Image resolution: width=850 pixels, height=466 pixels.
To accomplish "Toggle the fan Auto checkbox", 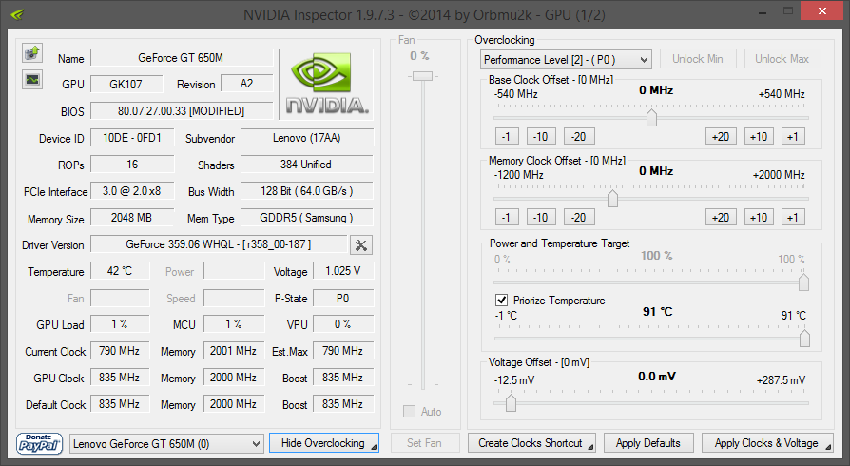I will coord(409,411).
